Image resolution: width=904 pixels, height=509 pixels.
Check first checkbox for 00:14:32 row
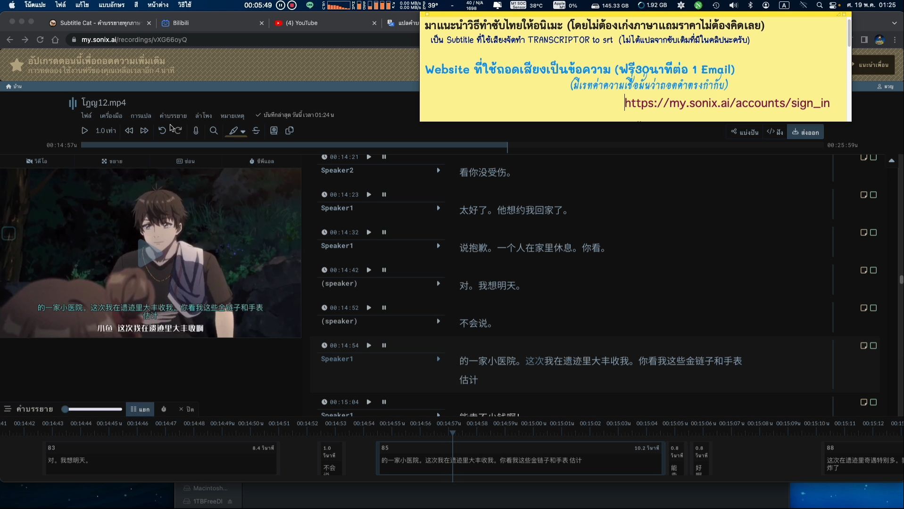pos(863,233)
